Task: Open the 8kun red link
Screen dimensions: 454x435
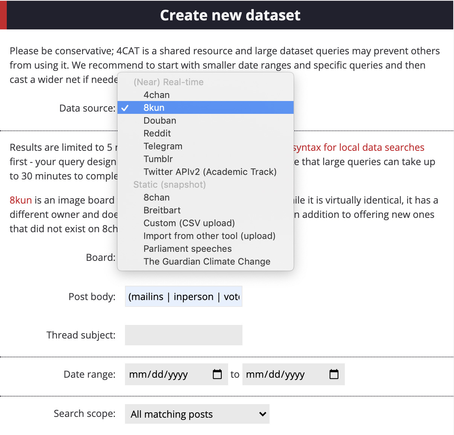Action: tap(21, 200)
